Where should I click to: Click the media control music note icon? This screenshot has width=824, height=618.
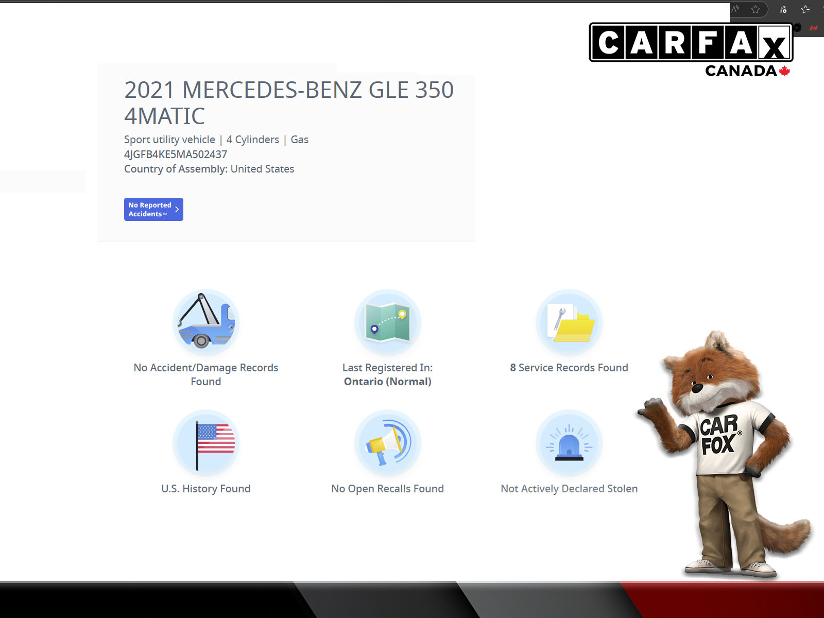click(783, 9)
